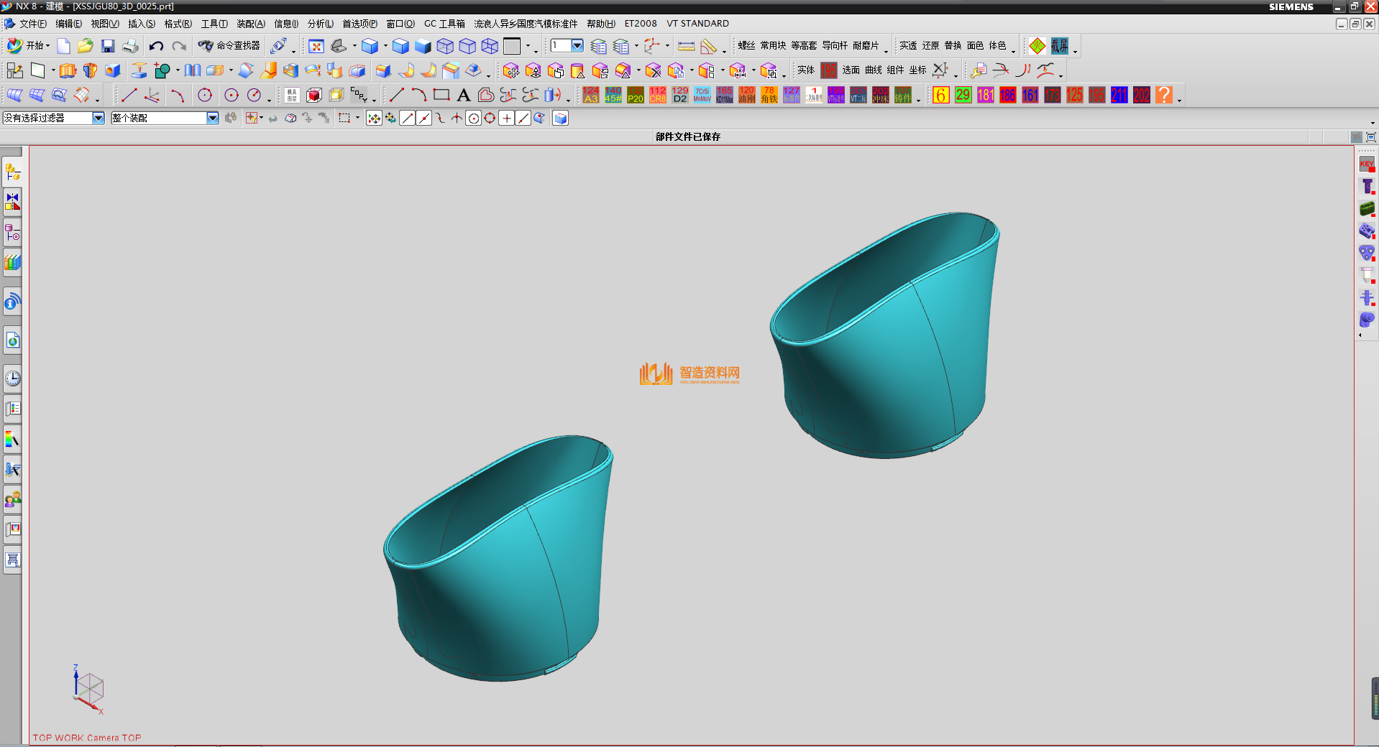
Task: Open the 分析(L) menu
Action: click(x=320, y=24)
